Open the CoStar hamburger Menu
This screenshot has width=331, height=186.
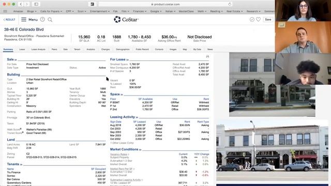point(29,20)
